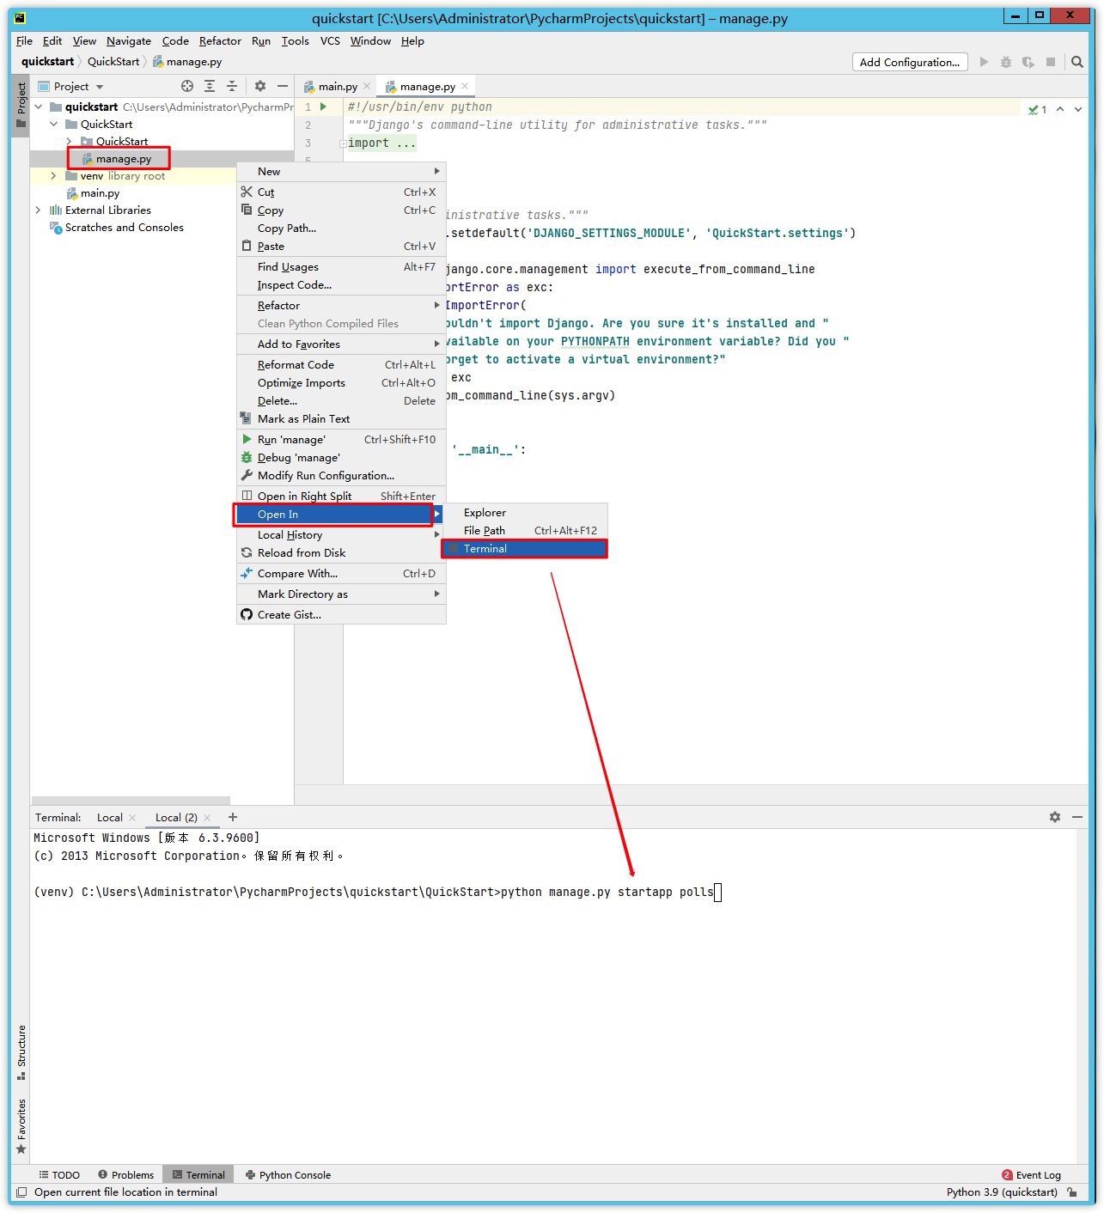Expand the inner QuickStart package folder
Viewport: 1104px width, 1213px height.
[x=70, y=142]
